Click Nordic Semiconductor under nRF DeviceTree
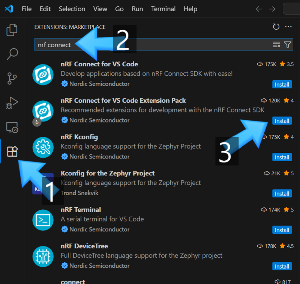Screen dimensions: 300x284 point(99,266)
